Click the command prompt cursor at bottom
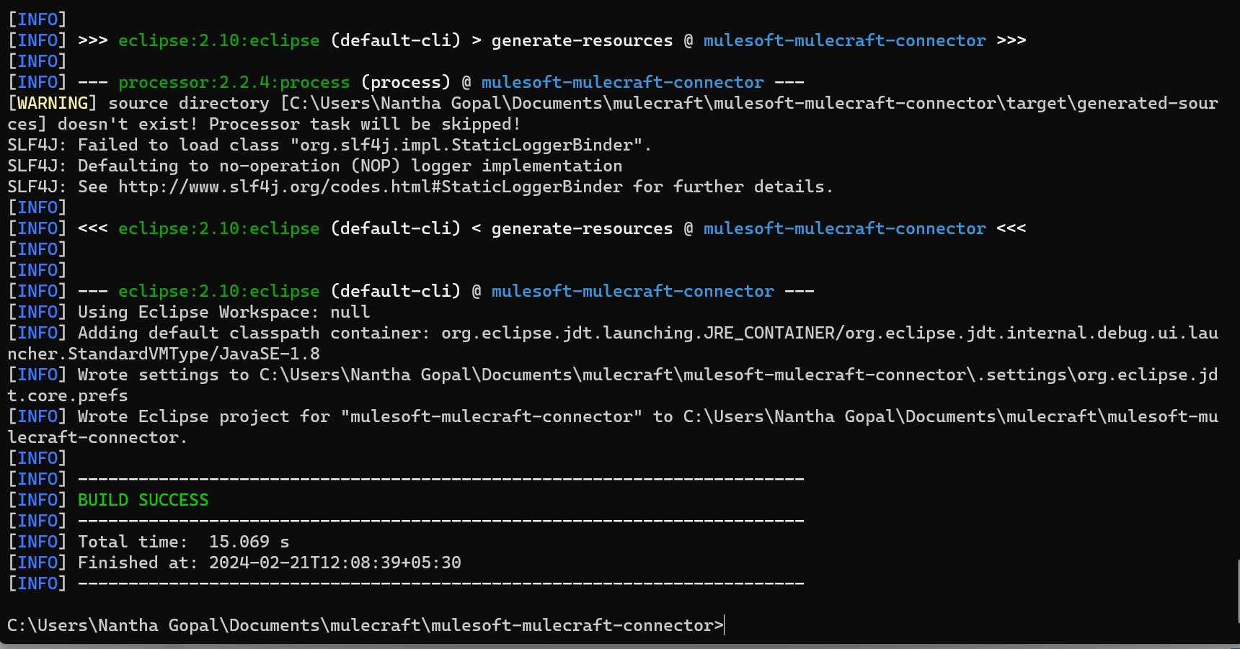This screenshot has height=649, width=1240. [724, 625]
